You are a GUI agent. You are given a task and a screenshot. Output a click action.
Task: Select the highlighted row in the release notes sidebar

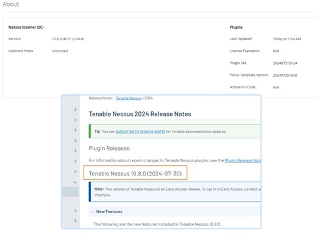coord(70,192)
